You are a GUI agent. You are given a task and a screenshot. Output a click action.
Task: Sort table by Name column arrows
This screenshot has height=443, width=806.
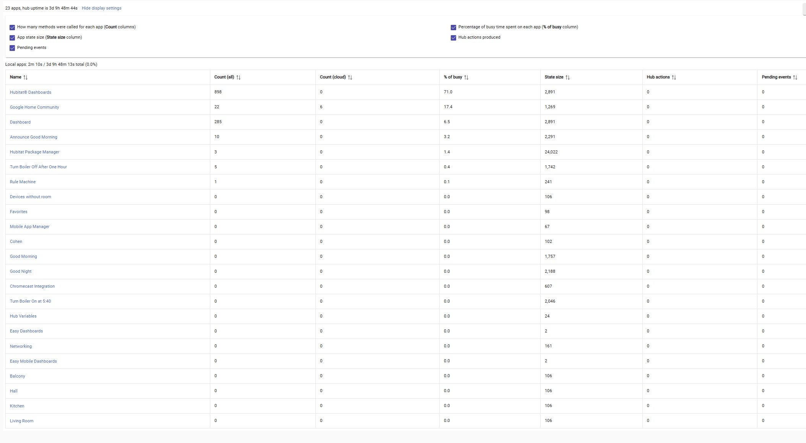point(25,77)
